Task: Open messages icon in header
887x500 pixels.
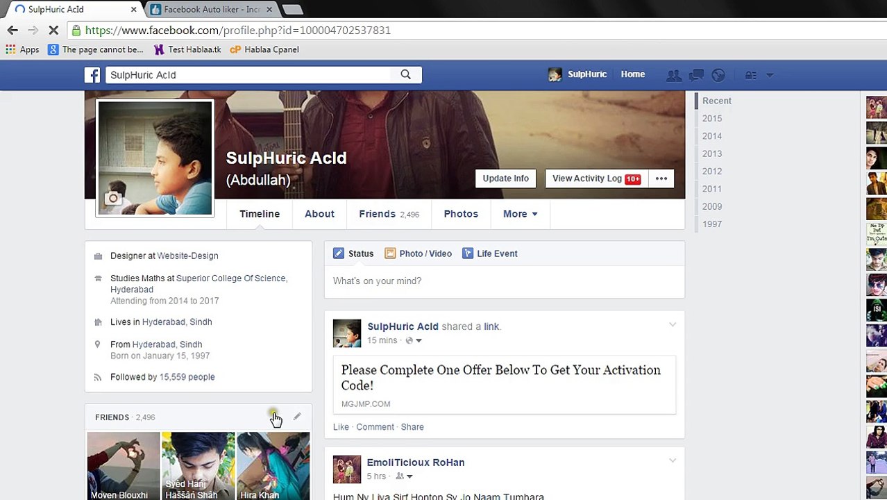Action: point(696,75)
